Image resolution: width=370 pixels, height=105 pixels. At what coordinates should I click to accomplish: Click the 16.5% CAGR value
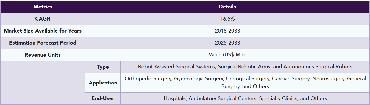pos(227,19)
